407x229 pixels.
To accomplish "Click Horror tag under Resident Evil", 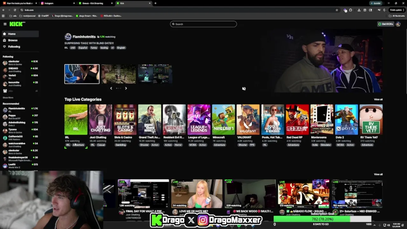I will (178, 145).
